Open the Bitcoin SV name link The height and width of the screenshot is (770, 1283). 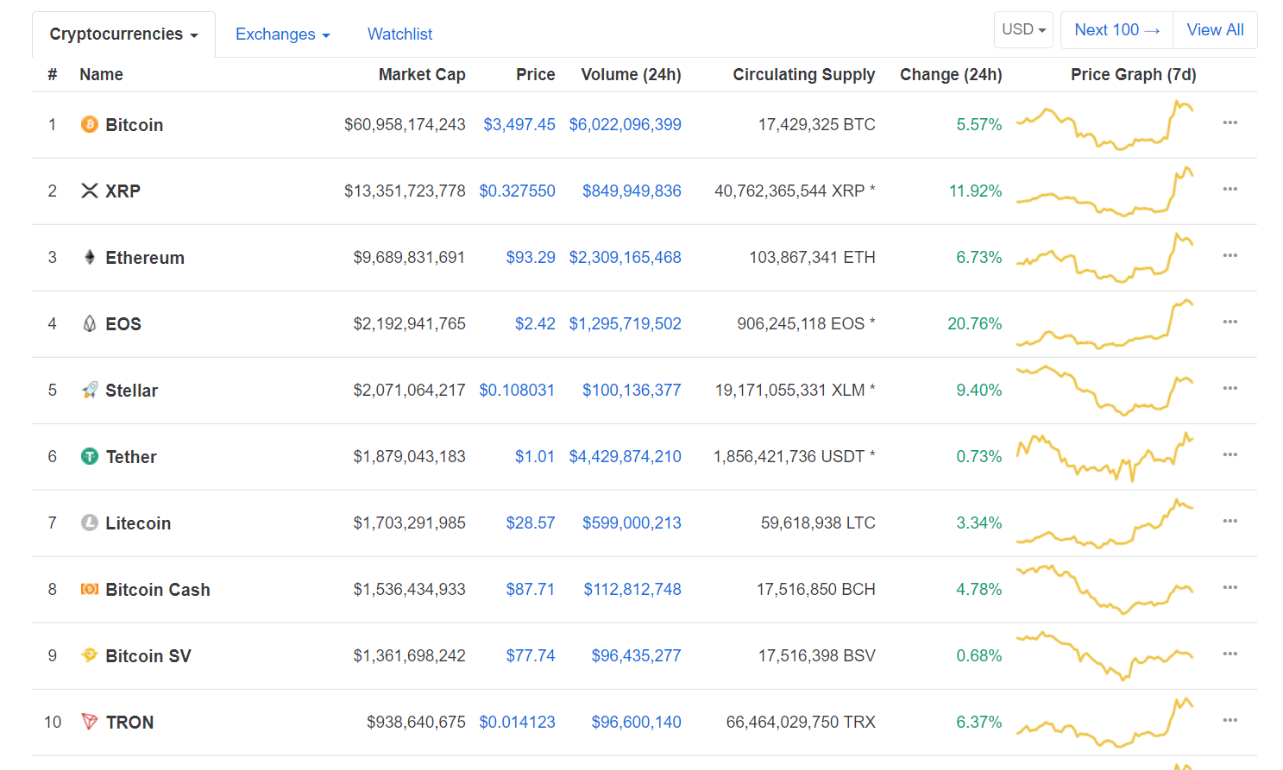[x=148, y=656]
